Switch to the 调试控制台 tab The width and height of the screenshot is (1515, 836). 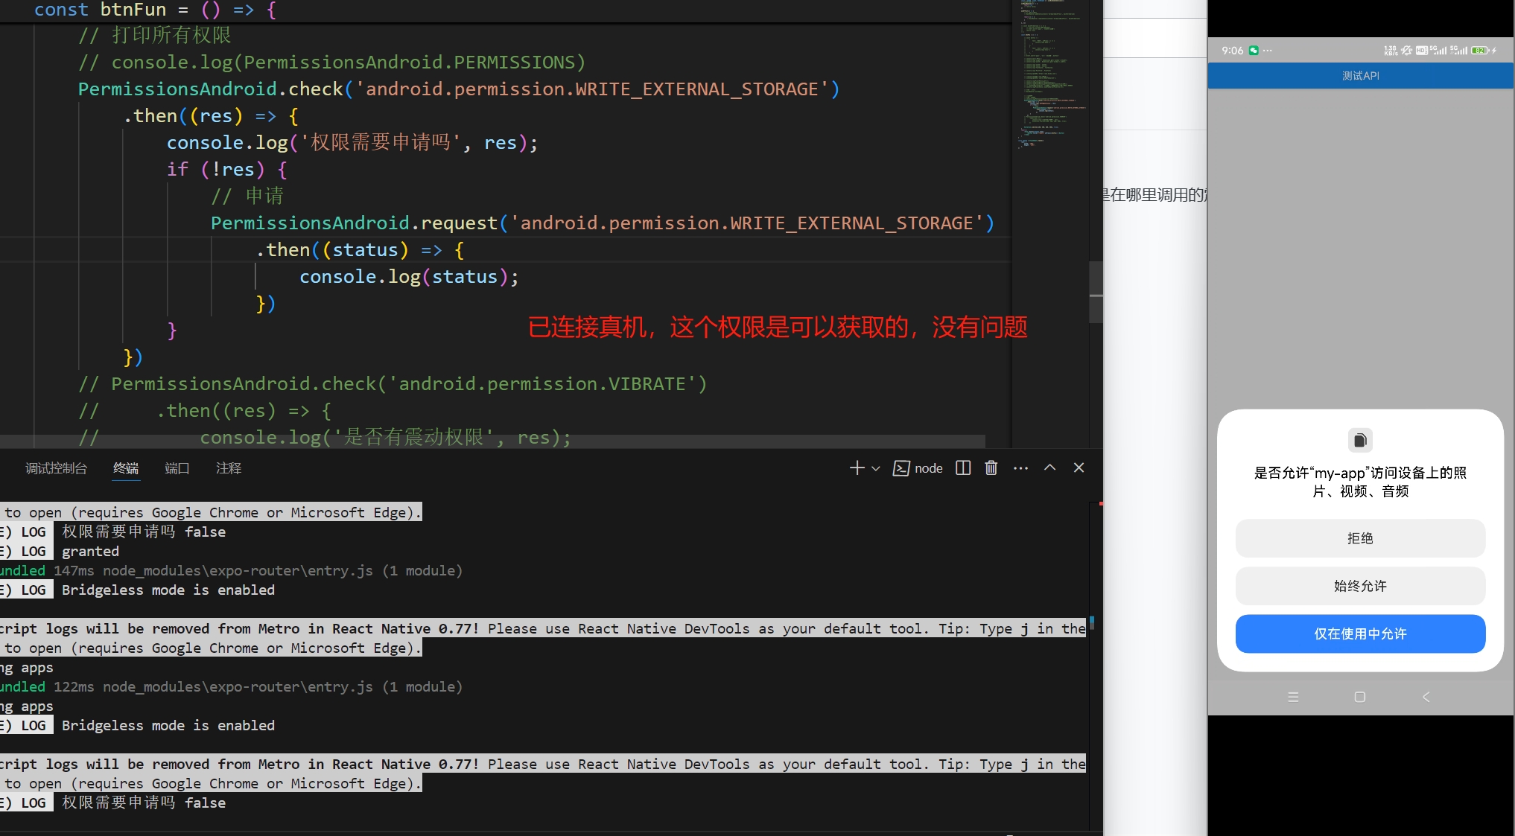pos(57,468)
